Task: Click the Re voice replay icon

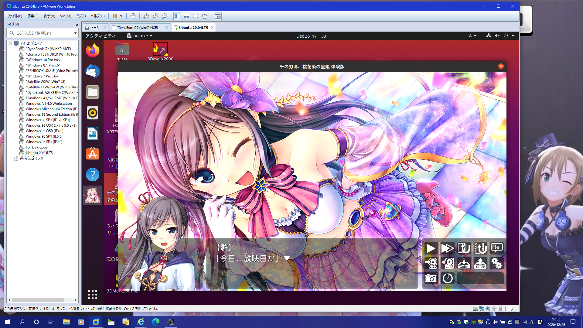Action: (497, 248)
